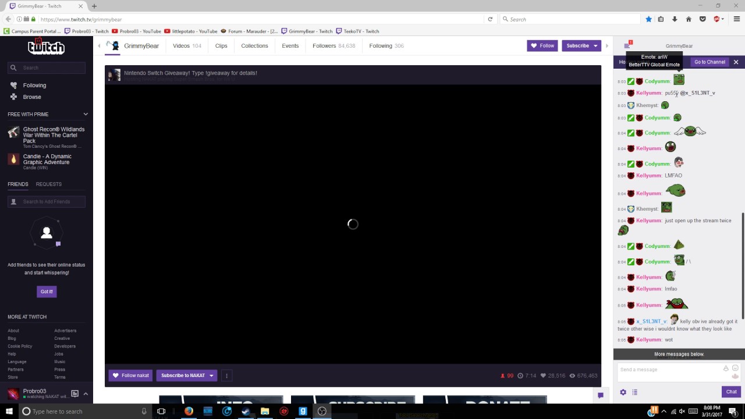
Task: Click the Firefox home icon
Action: click(x=689, y=19)
